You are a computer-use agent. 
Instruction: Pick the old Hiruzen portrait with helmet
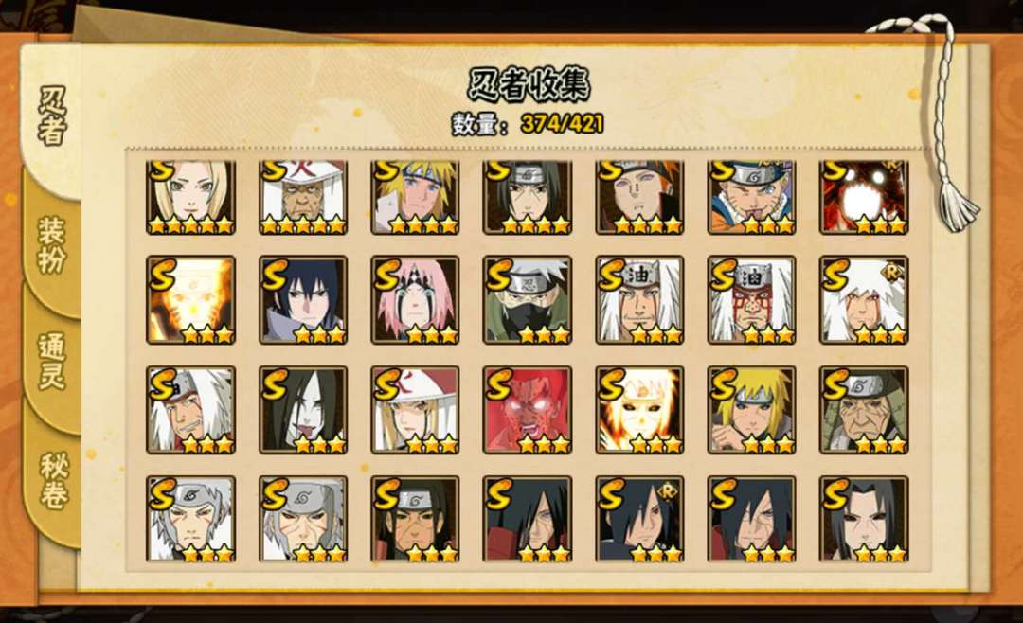pyautogui.click(x=864, y=410)
